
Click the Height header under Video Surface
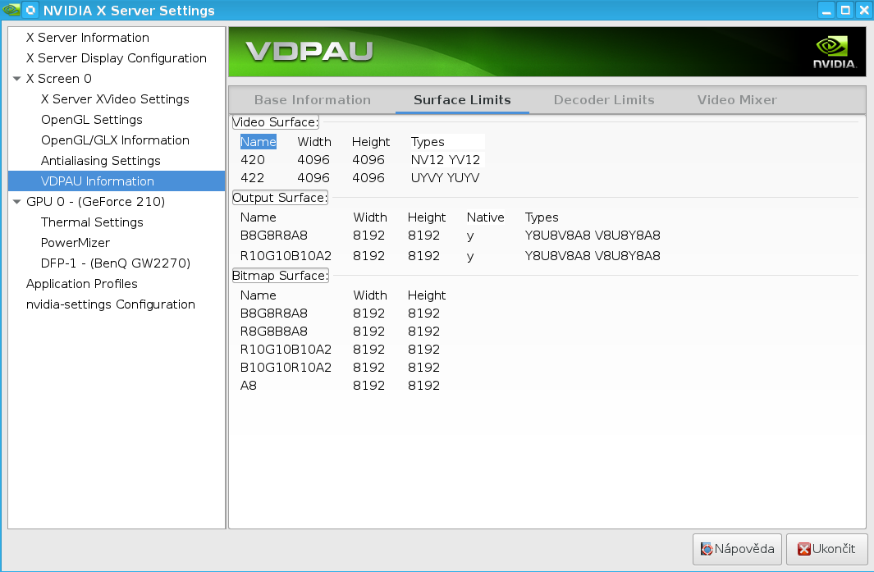(x=371, y=142)
